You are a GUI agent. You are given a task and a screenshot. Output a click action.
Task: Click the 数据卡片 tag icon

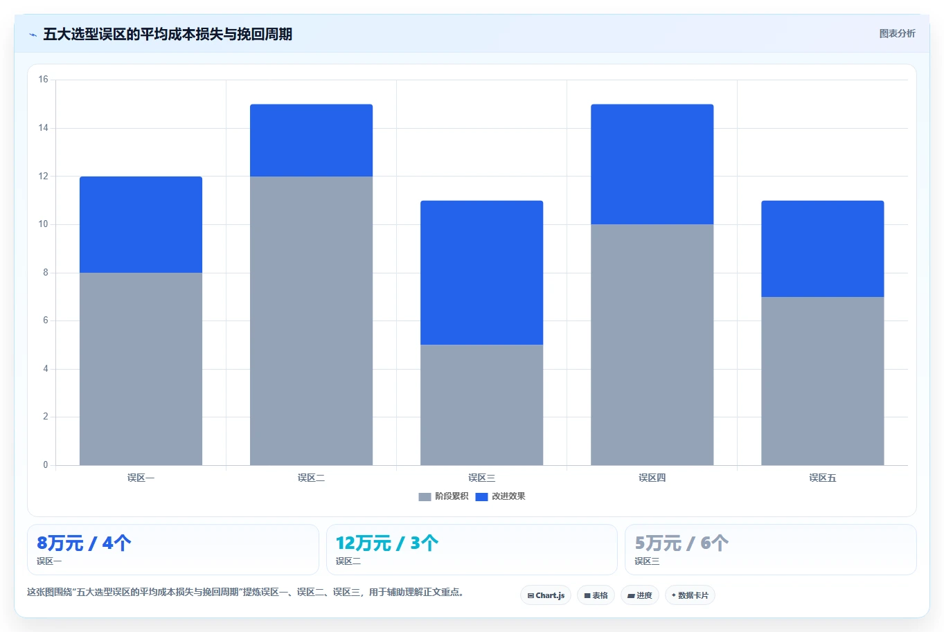click(x=674, y=595)
